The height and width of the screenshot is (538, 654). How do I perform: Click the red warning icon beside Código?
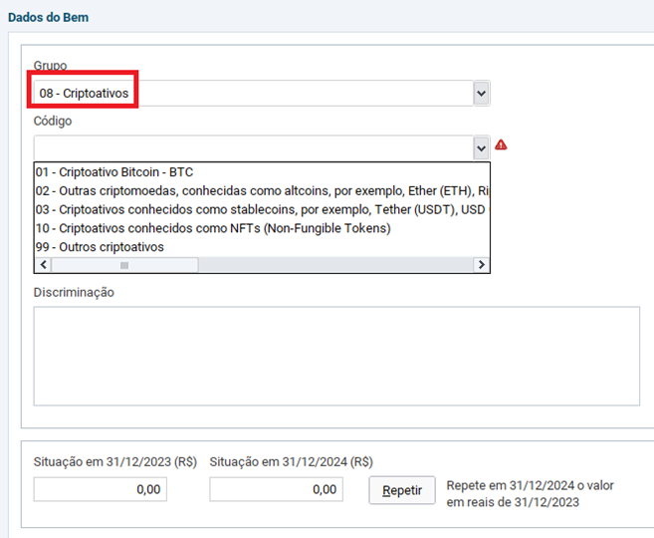pyautogui.click(x=501, y=145)
